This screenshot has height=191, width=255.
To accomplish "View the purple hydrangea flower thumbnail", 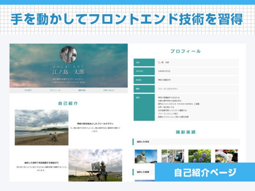I will click(200, 156).
